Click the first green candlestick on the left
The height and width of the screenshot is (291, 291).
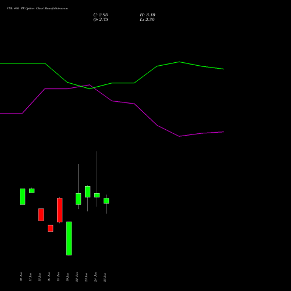[x=23, y=197]
